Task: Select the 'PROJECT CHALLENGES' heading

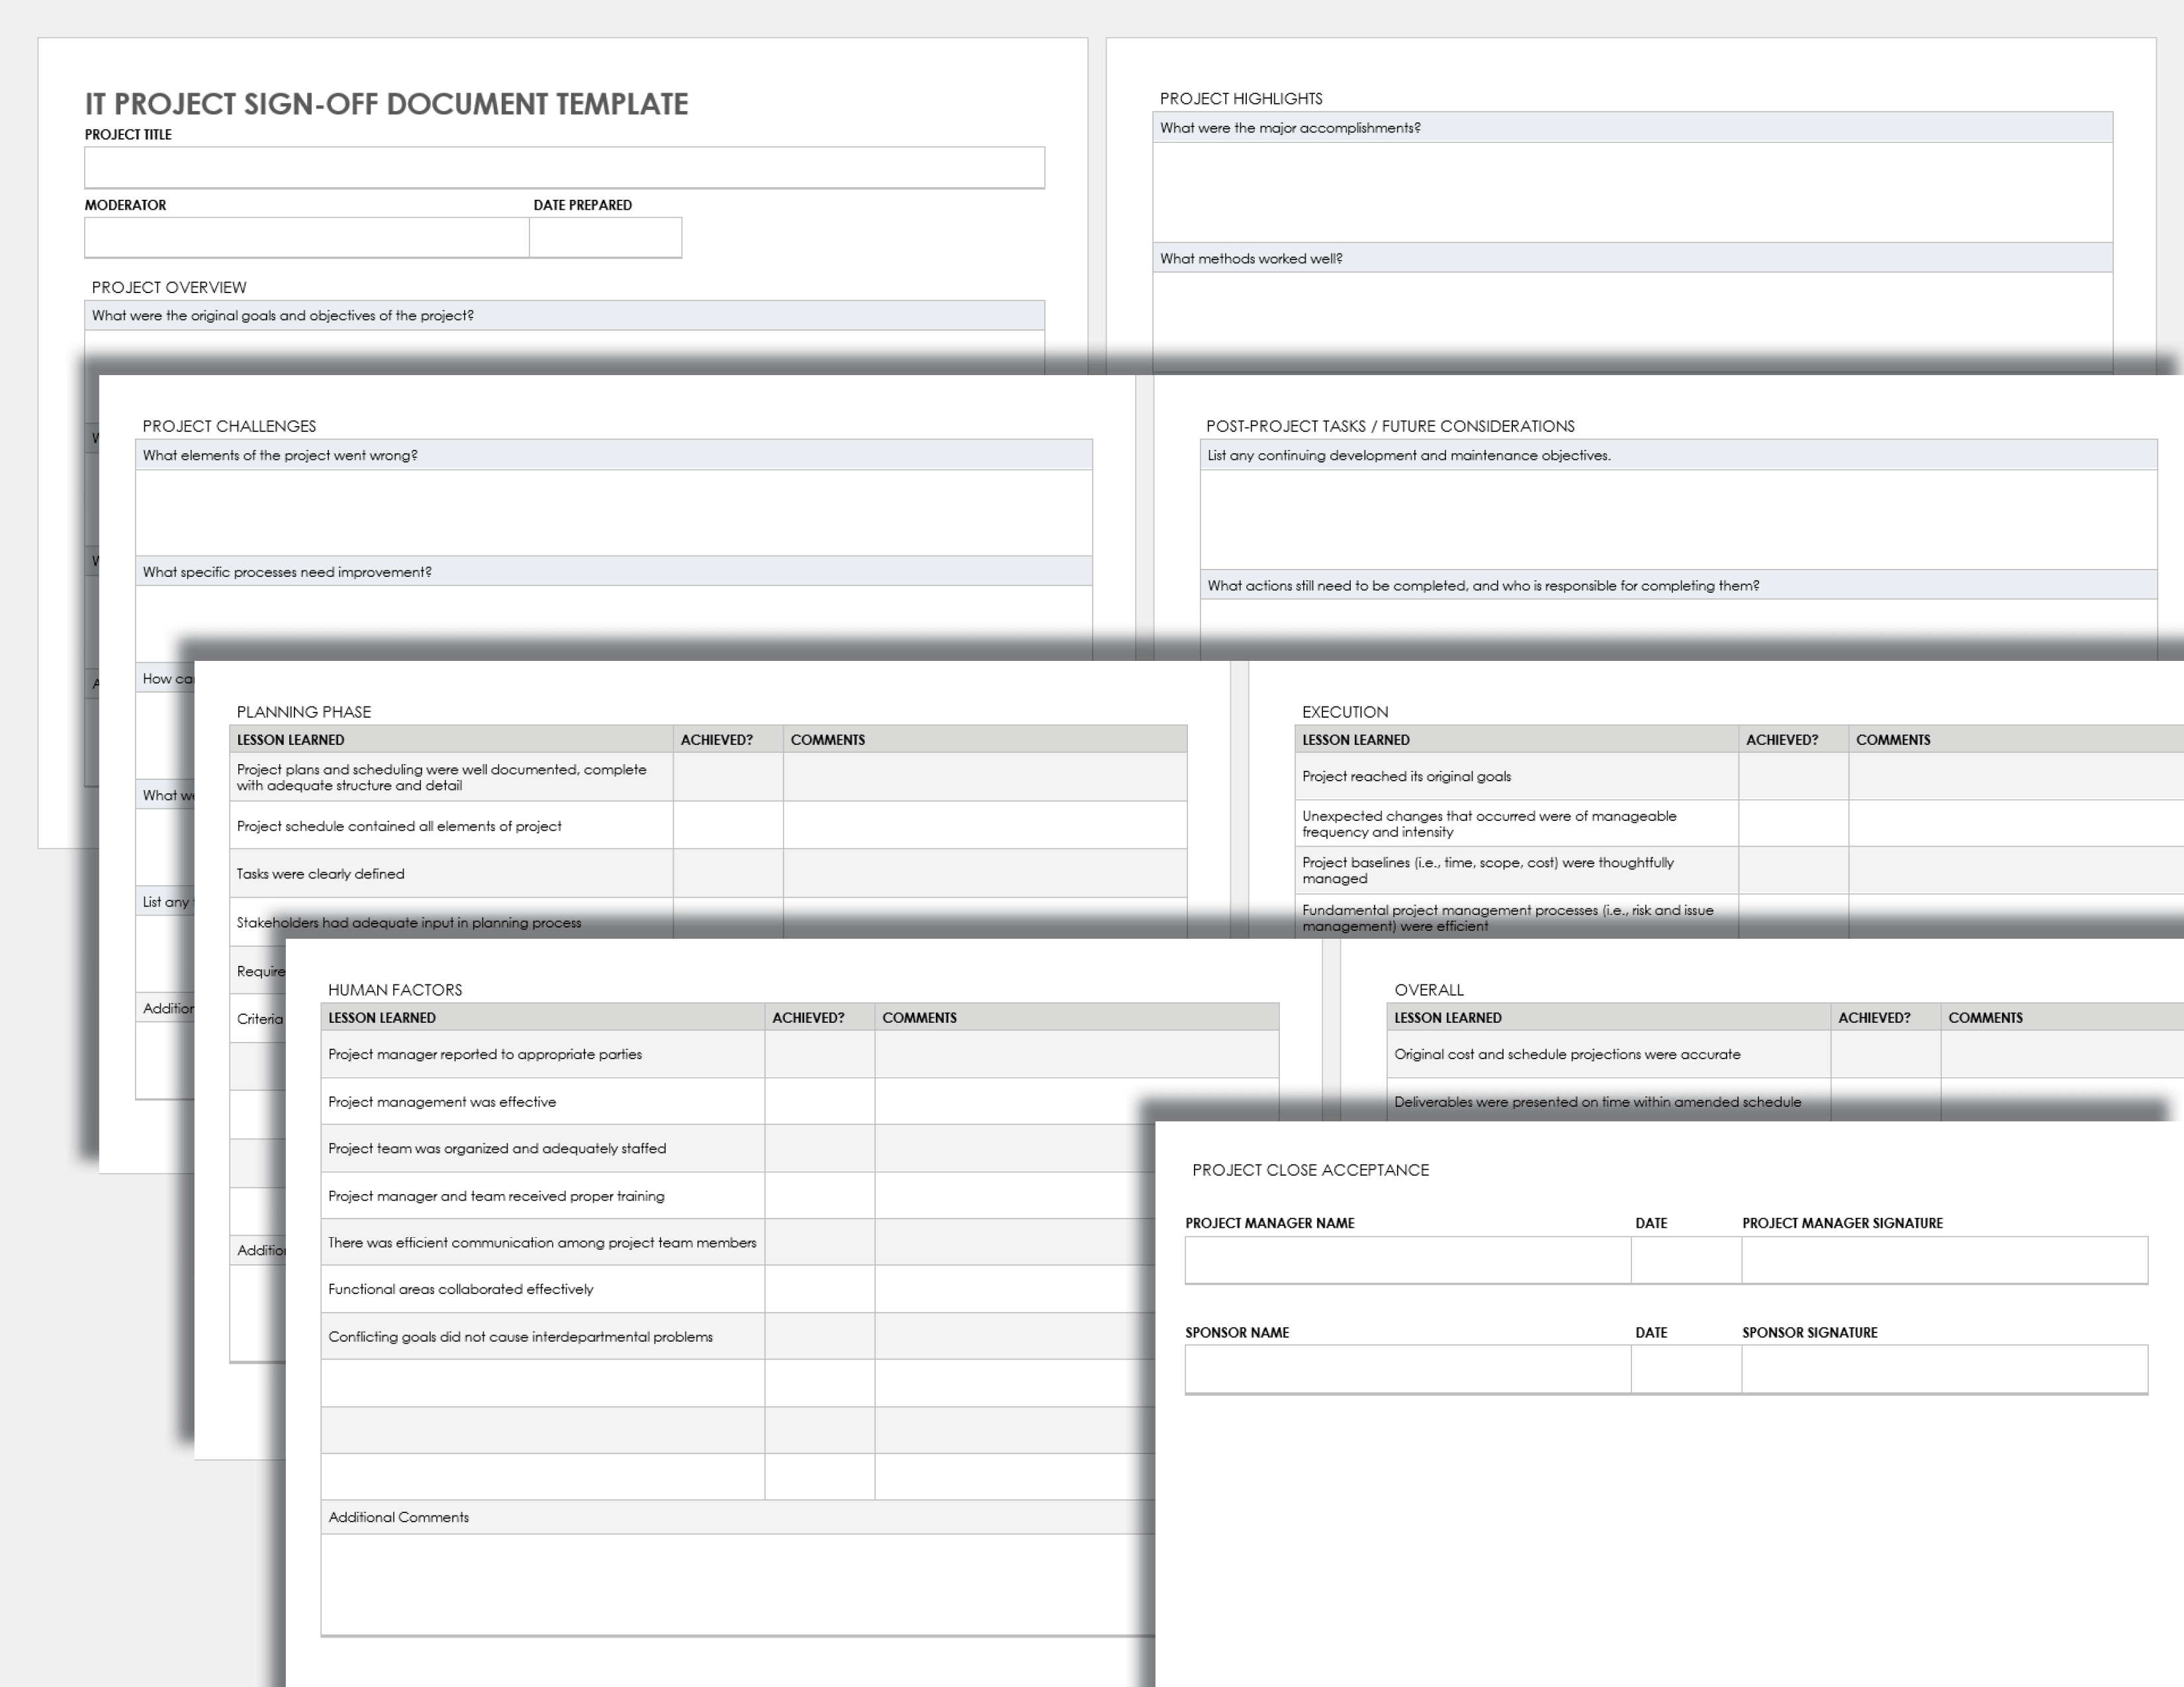Action: tap(229, 426)
